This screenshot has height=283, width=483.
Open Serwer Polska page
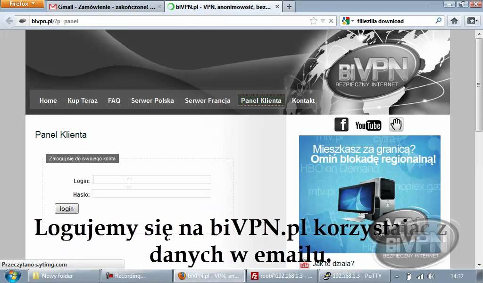coord(152,100)
